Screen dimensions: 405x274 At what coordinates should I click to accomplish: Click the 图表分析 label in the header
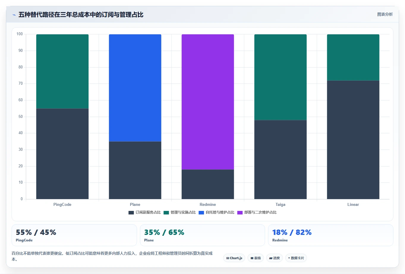click(x=385, y=15)
